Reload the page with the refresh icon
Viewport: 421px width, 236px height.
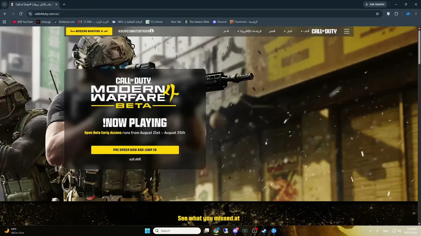click(21, 14)
